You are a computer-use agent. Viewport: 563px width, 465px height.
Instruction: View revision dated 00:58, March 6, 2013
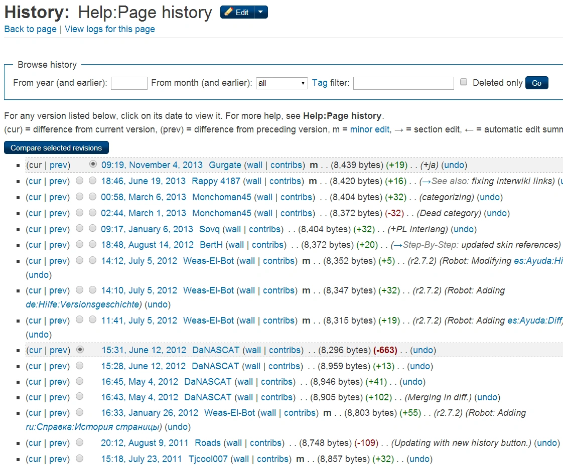[x=143, y=197]
